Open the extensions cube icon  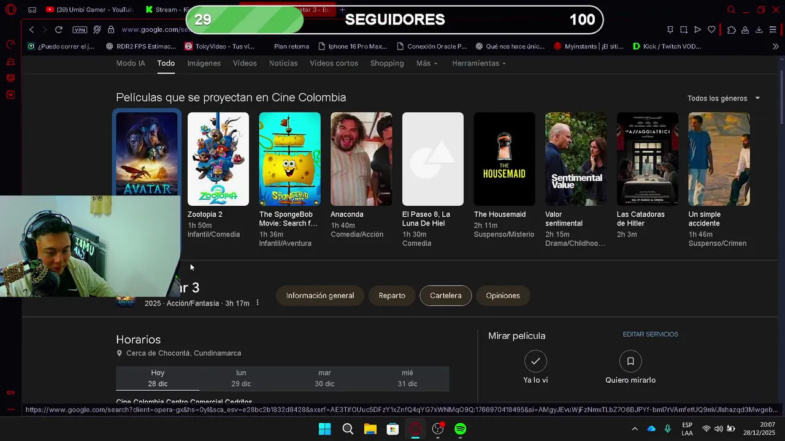click(x=732, y=29)
